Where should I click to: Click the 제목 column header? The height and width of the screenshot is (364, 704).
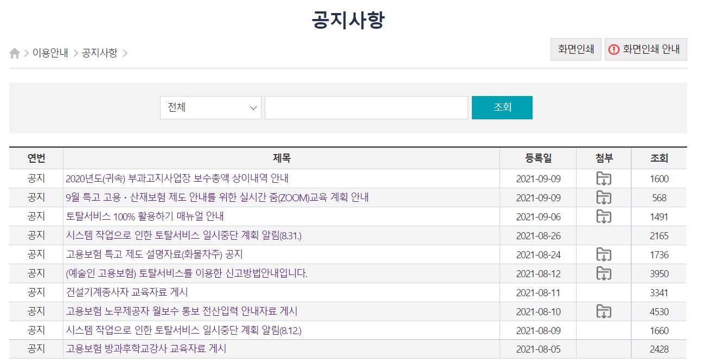(x=281, y=158)
